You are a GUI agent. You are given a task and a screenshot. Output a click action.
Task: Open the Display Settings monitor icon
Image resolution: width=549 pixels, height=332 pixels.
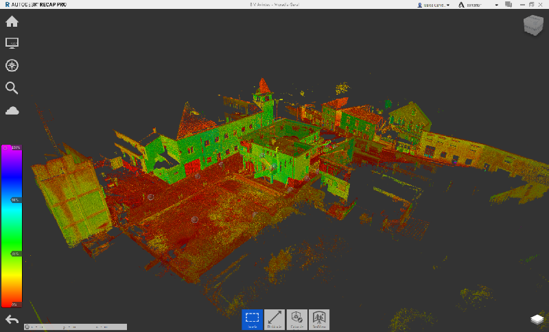point(12,43)
